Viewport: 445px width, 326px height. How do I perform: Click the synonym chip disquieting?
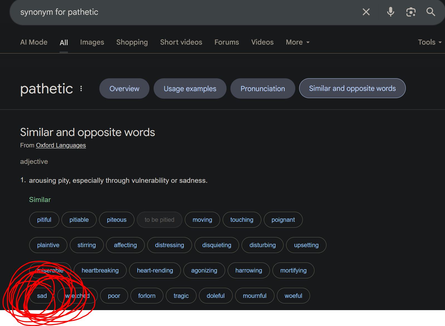[217, 245]
